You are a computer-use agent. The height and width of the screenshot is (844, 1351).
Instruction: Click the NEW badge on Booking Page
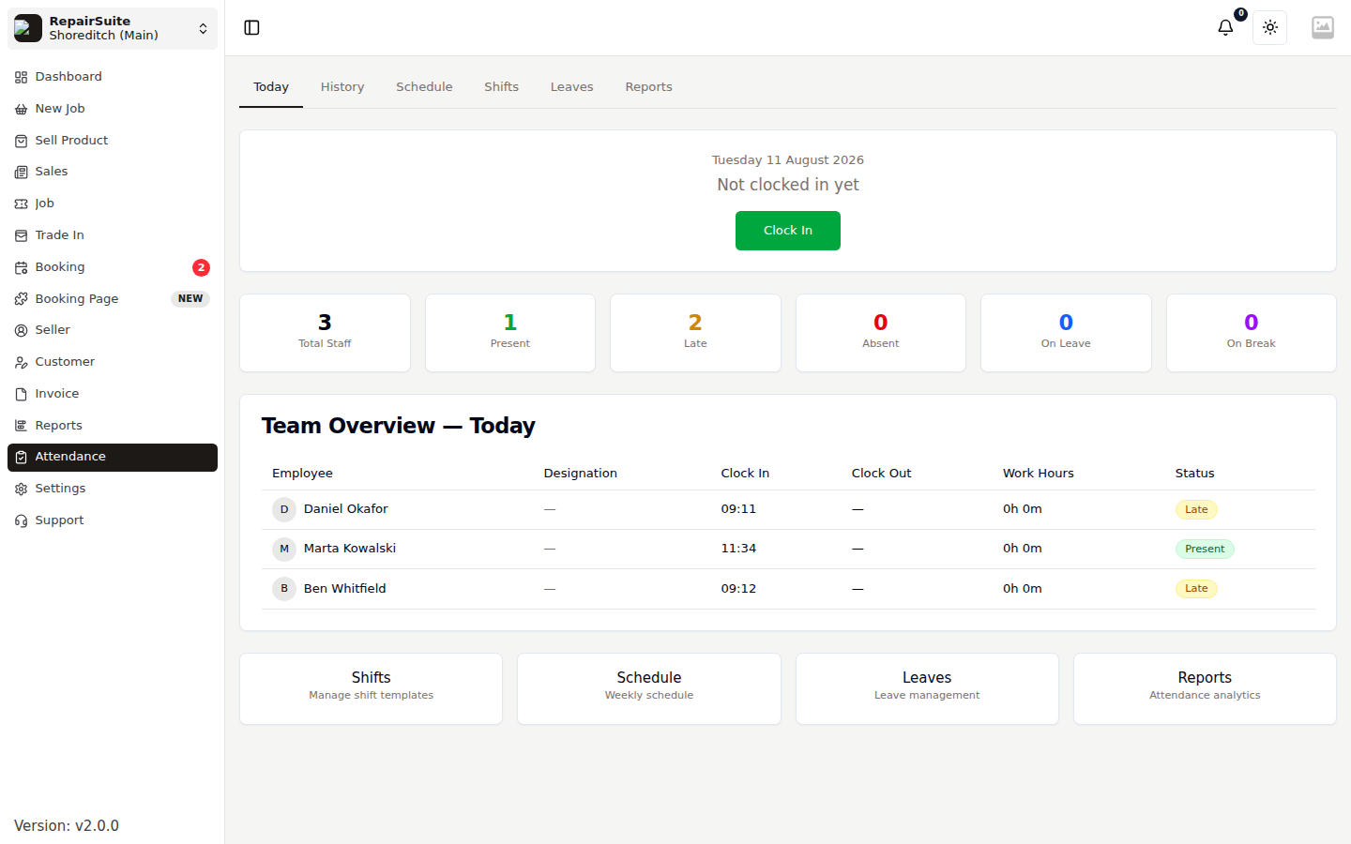(x=190, y=299)
